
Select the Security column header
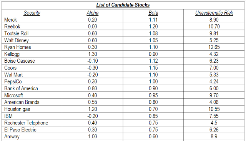32,13
